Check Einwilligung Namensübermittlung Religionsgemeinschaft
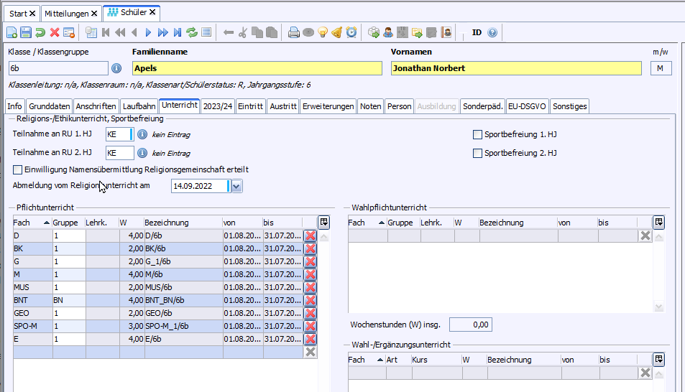 click(x=17, y=169)
